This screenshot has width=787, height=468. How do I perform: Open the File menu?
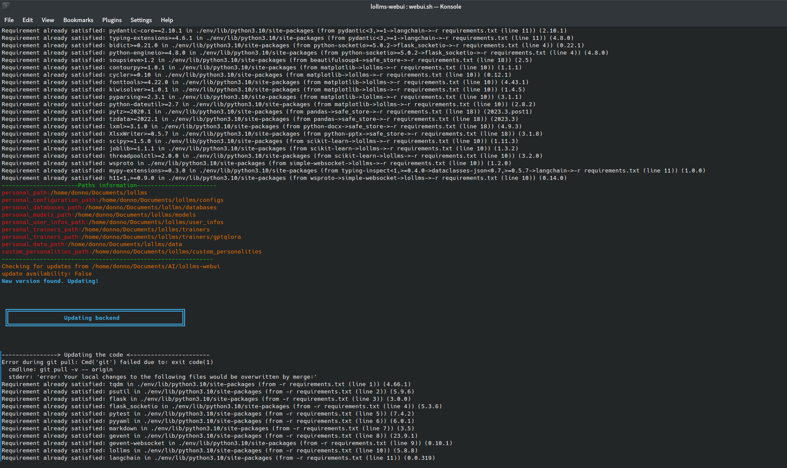tap(9, 20)
